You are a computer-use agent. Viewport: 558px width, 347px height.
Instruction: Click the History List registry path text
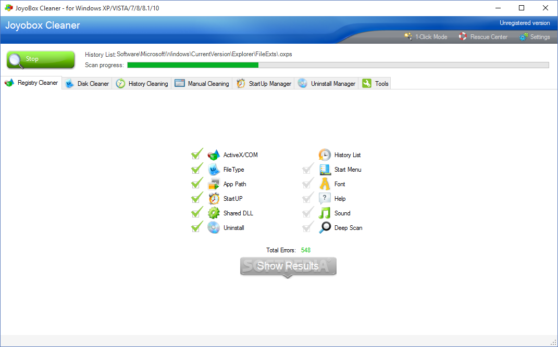click(204, 54)
